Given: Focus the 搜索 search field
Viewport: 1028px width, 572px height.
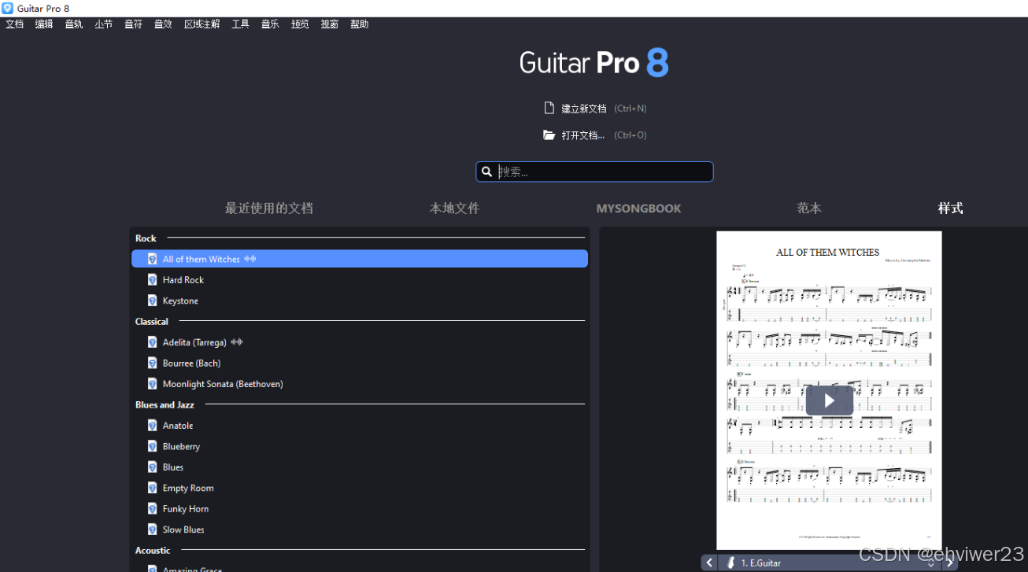Looking at the screenshot, I should (594, 172).
